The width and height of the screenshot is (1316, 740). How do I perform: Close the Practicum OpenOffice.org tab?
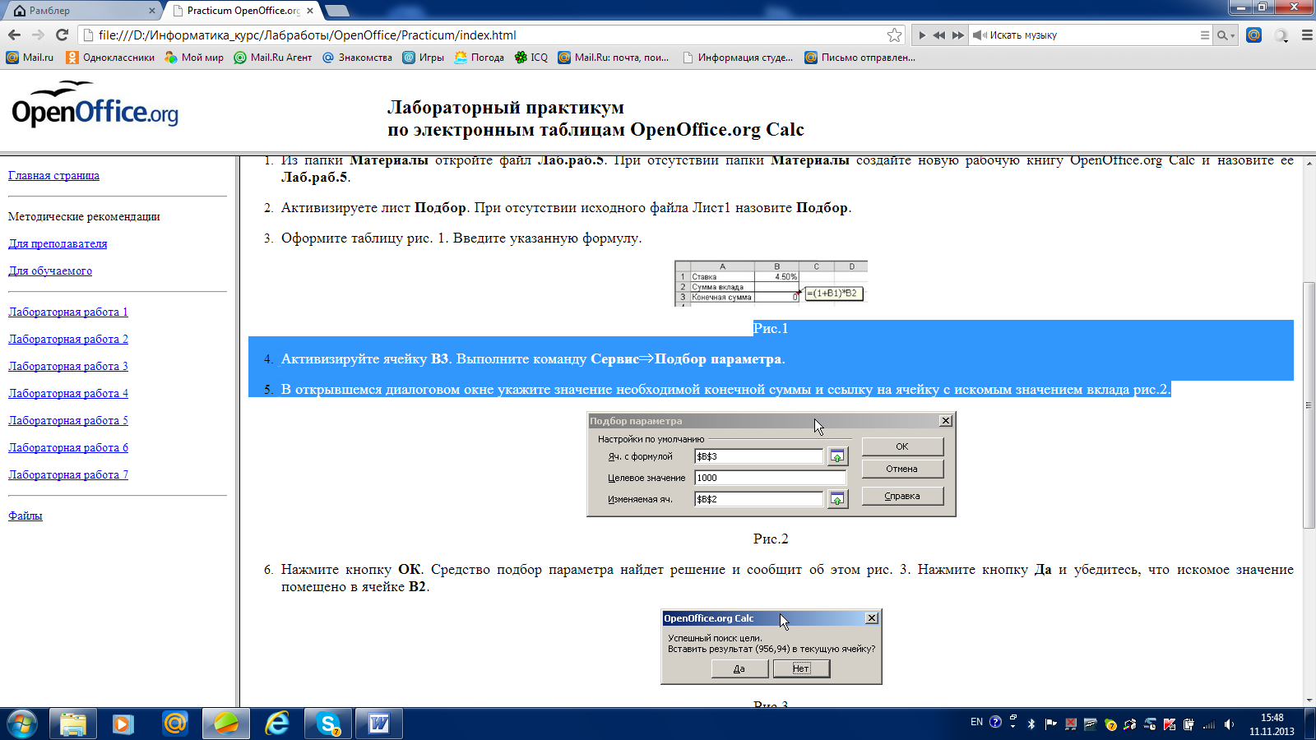pos(310,11)
